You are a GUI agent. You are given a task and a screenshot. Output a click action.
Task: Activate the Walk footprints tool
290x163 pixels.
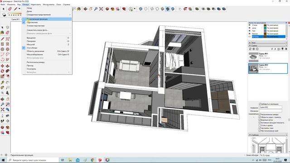[2, 121]
